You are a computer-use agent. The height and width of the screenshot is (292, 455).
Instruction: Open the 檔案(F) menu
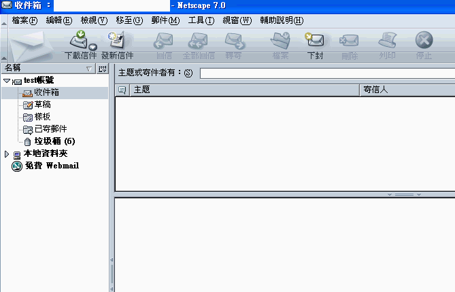(x=25, y=20)
